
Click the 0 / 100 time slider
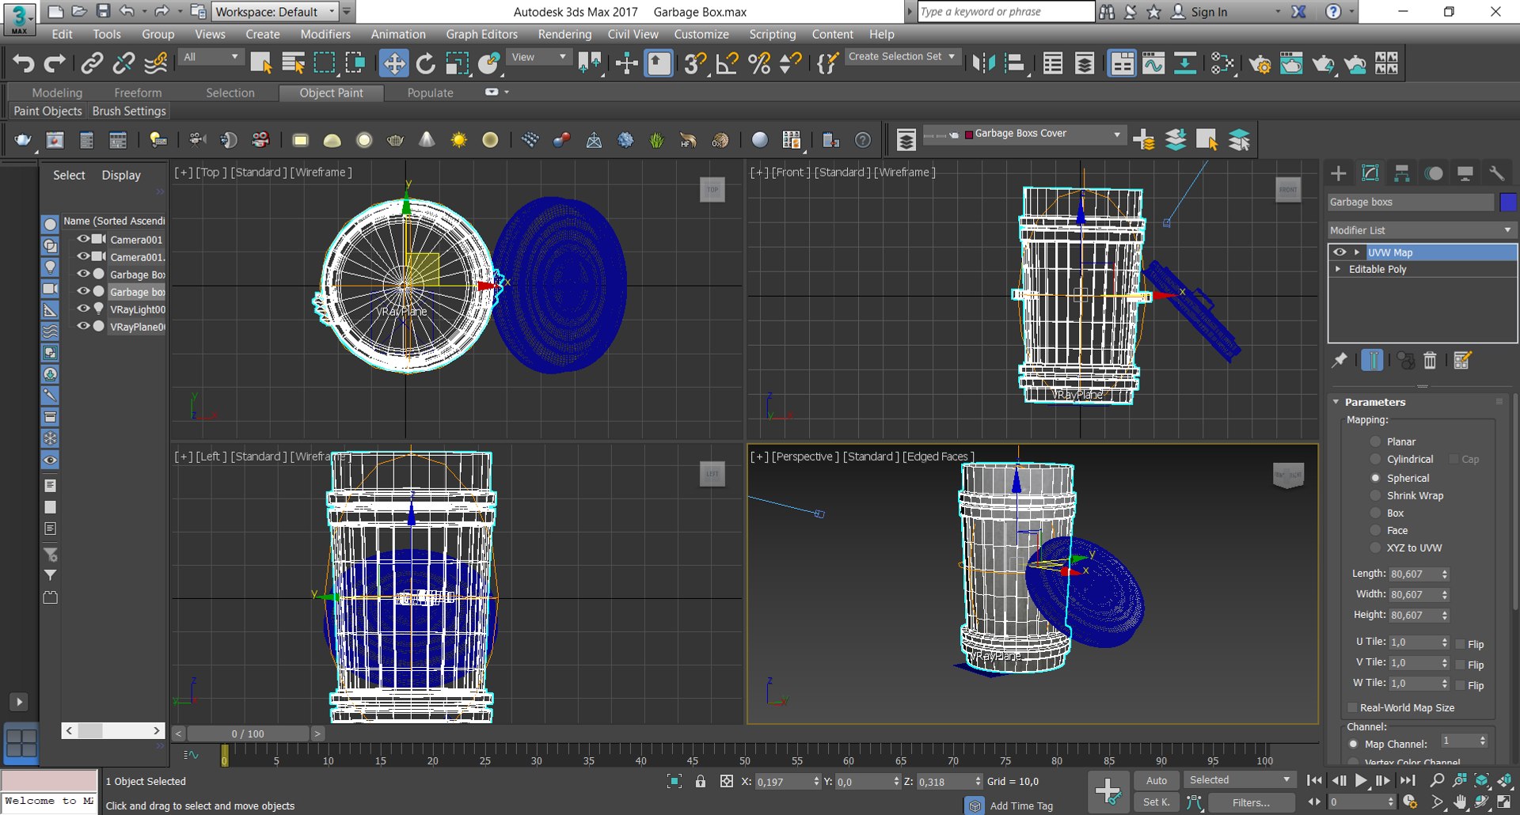coord(248,733)
